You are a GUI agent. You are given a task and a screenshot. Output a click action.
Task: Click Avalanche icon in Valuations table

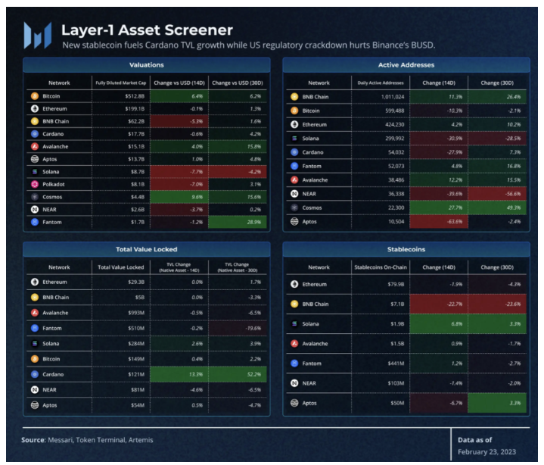click(35, 147)
